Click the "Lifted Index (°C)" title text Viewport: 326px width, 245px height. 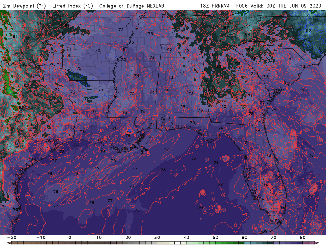73,6
